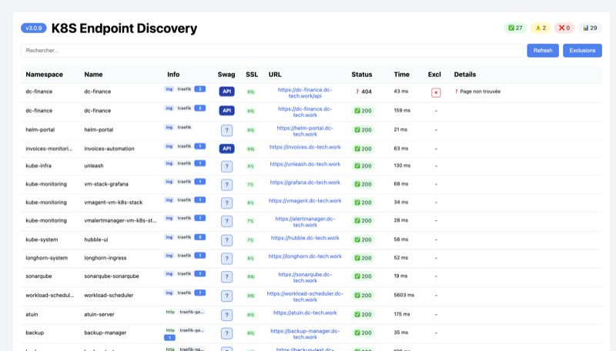616x351 pixels.
Task: Open the alertmanager.dc-tech.work link
Action: point(305,222)
